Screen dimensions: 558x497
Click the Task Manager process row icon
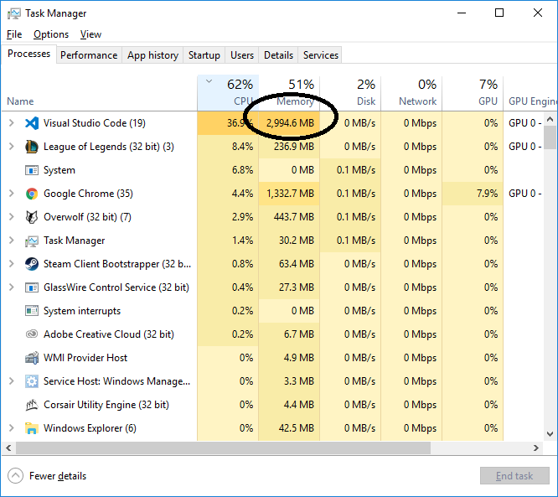(x=32, y=241)
